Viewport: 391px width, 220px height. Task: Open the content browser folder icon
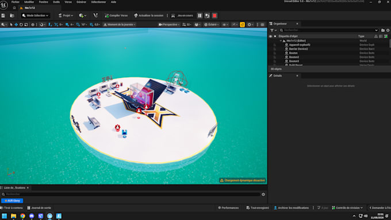pos(11,15)
